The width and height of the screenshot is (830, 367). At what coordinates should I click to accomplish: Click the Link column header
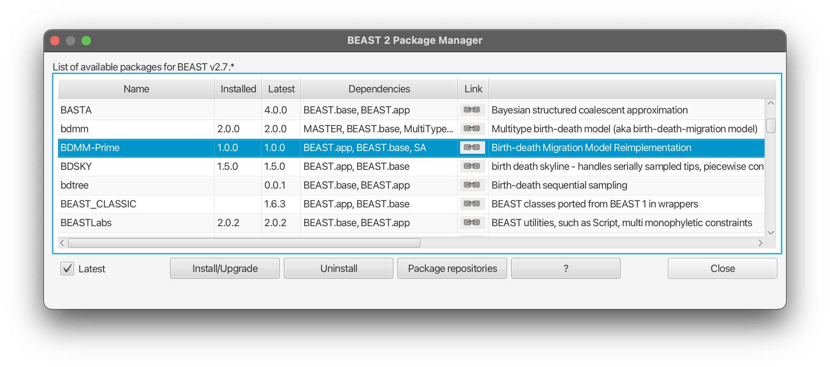(x=473, y=89)
